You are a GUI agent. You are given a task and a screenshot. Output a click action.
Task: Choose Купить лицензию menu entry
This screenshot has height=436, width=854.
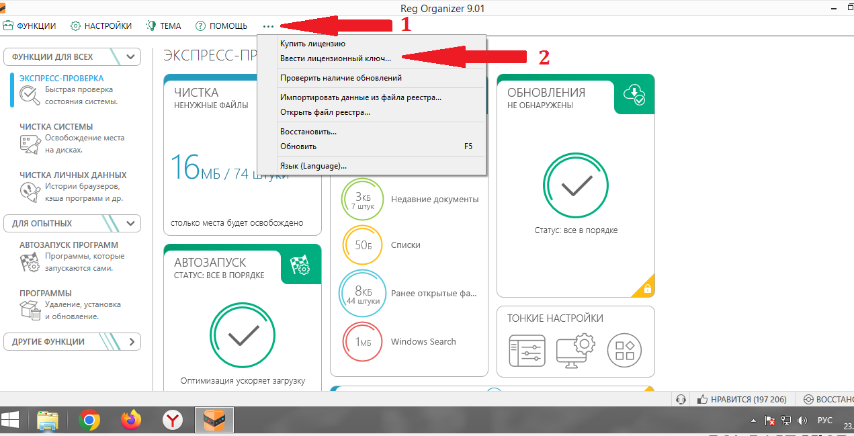(371, 44)
